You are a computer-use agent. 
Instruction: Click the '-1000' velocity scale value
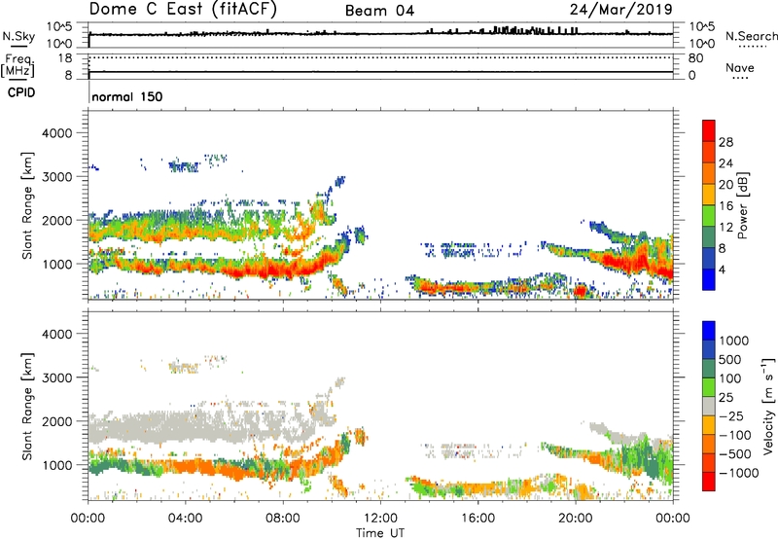[738, 473]
